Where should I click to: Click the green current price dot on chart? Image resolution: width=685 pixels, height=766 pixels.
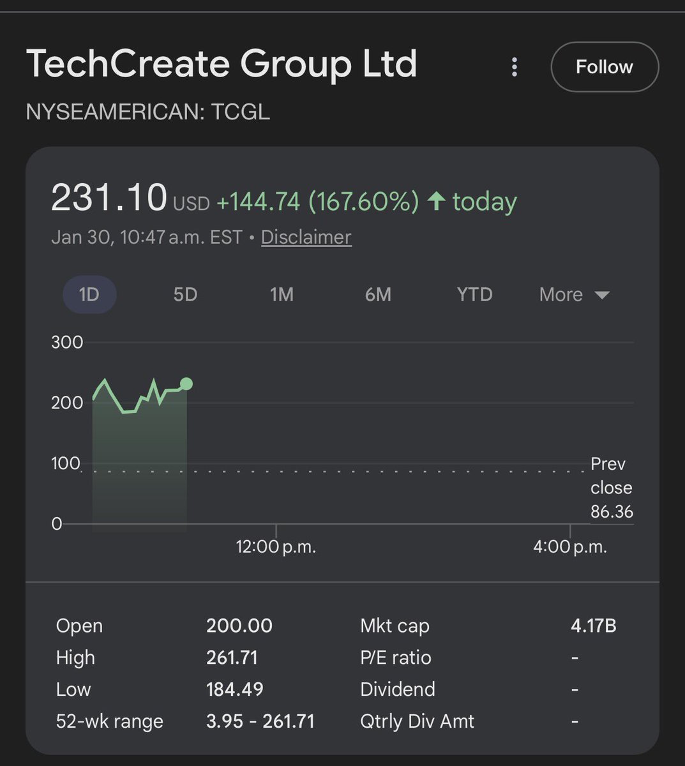click(186, 384)
